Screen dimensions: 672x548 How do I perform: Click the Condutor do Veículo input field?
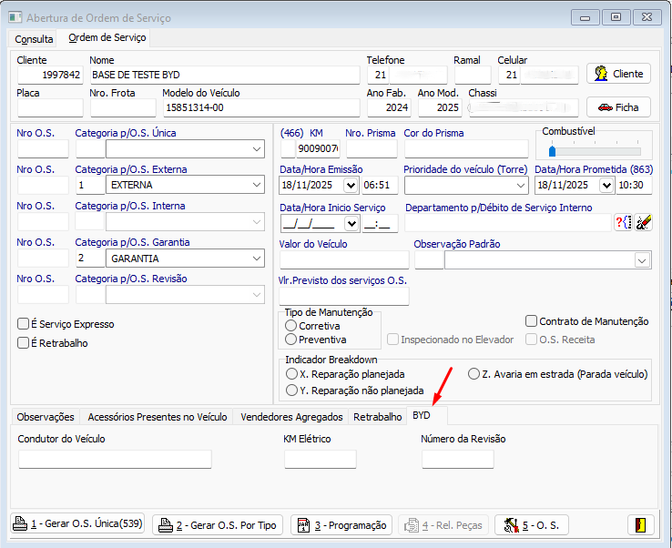[x=115, y=459]
